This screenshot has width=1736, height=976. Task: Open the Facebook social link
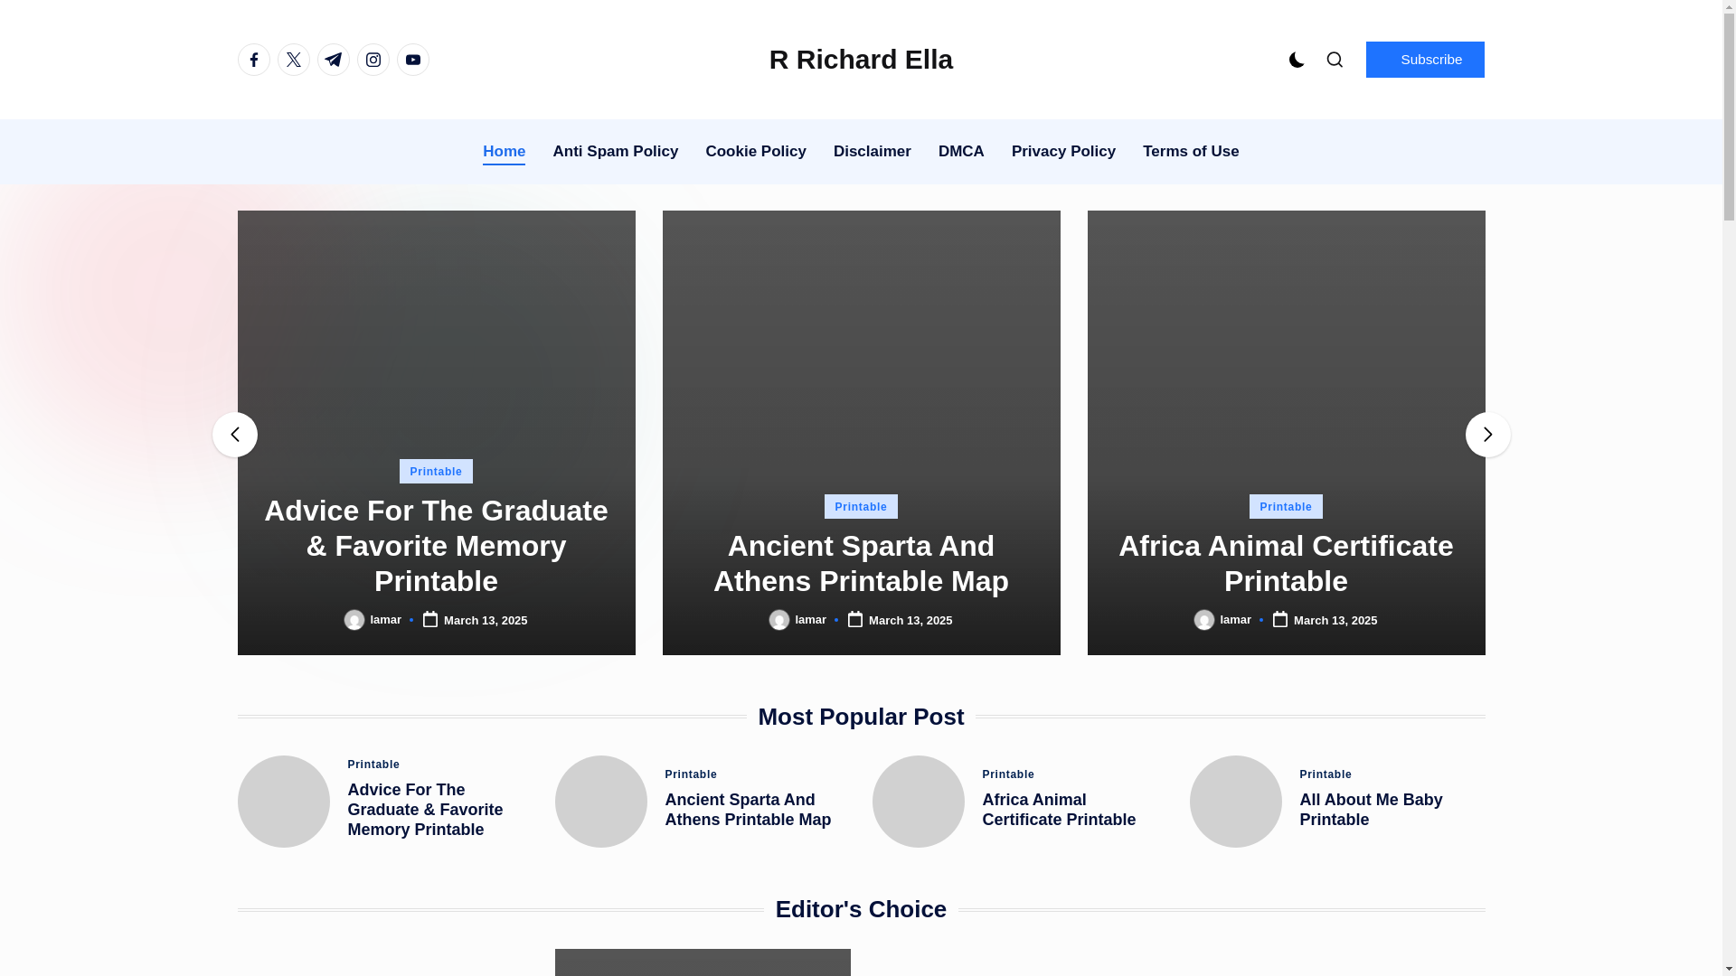coord(254,60)
